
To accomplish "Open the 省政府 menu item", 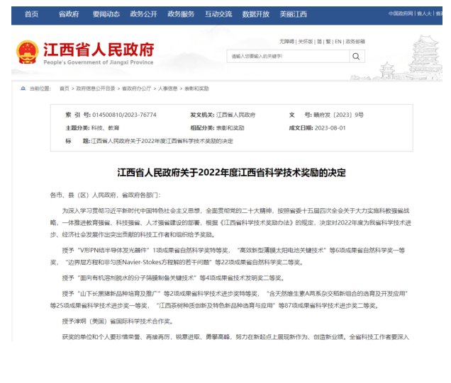I will pyautogui.click(x=69, y=14).
